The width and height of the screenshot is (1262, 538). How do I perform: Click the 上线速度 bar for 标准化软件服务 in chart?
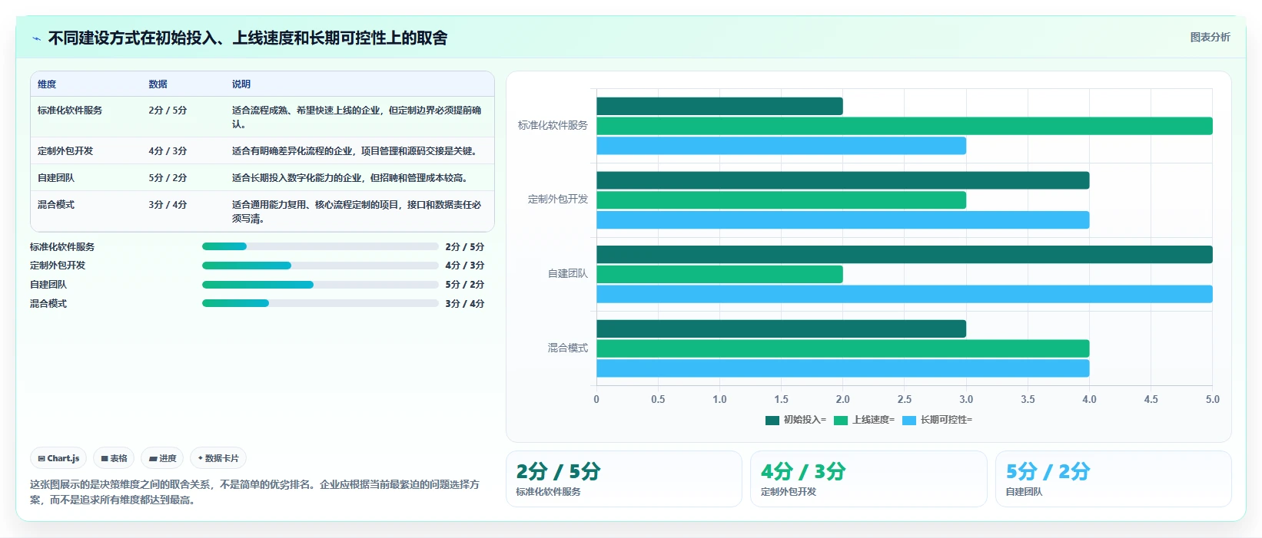905,126
